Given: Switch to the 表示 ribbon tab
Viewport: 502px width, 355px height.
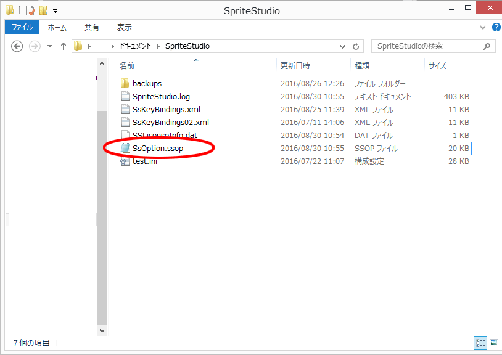Looking at the screenshot, I should click(124, 28).
